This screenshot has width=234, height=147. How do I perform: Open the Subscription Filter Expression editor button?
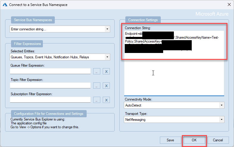tap(97, 100)
